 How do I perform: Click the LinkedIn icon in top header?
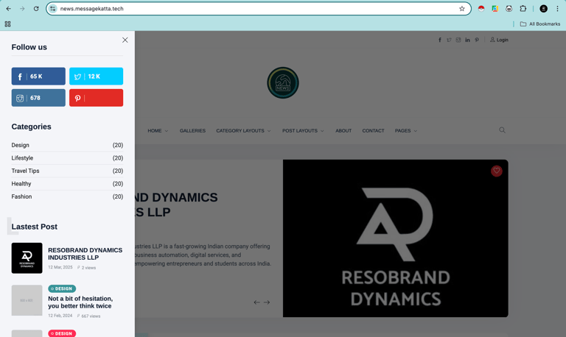(467, 40)
